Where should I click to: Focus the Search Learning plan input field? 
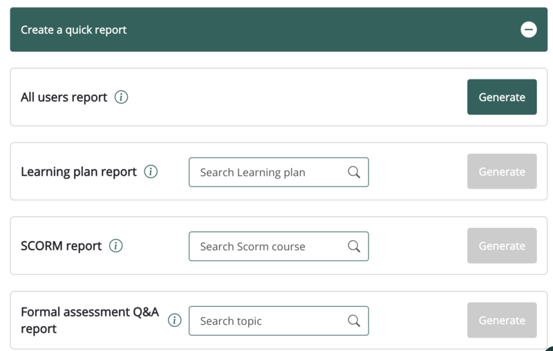270,172
